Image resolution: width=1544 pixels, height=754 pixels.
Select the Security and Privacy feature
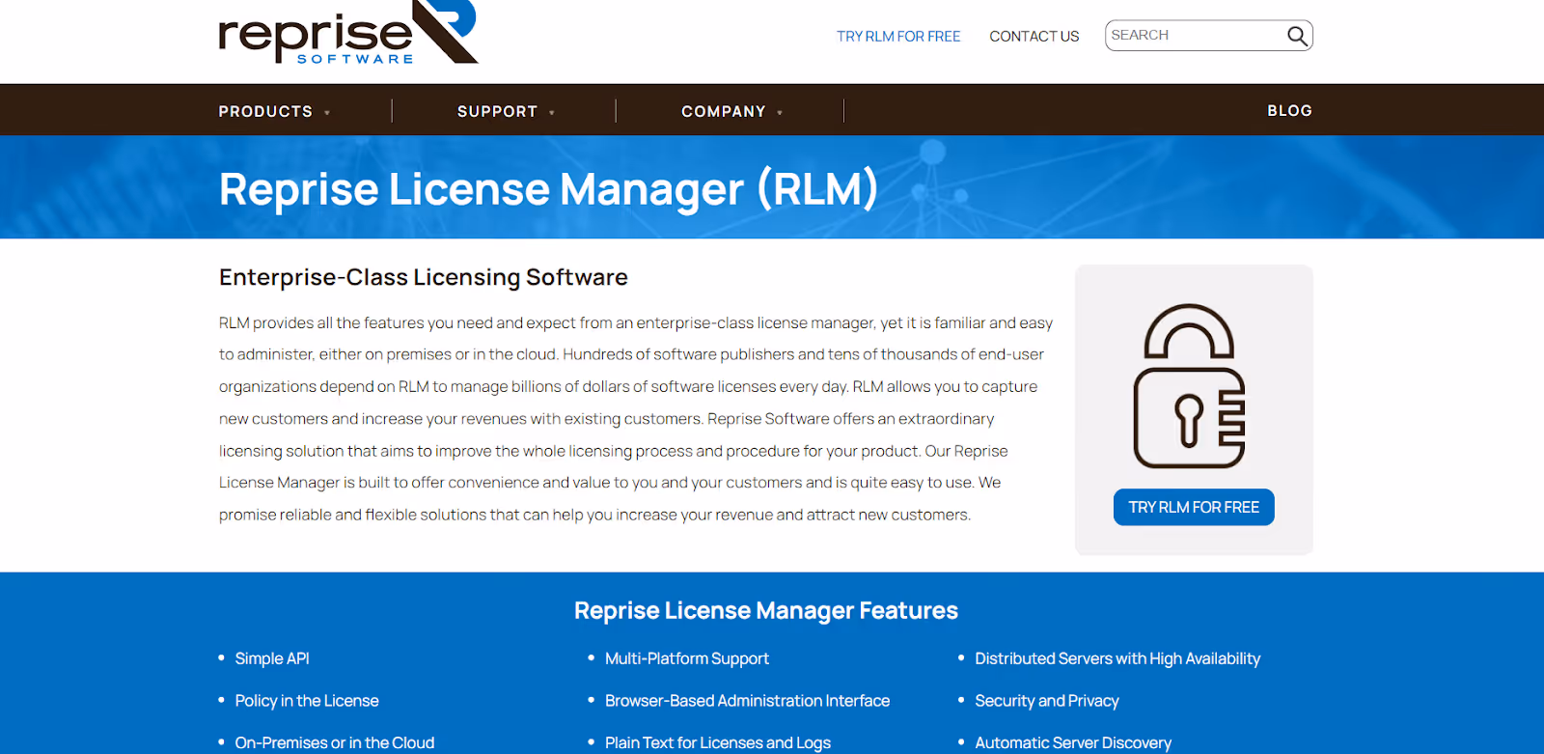click(1047, 701)
